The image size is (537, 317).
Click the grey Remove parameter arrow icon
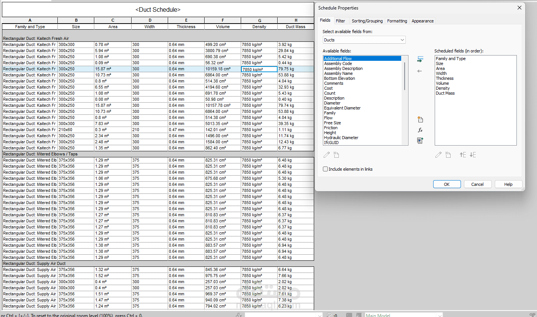pyautogui.click(x=419, y=71)
